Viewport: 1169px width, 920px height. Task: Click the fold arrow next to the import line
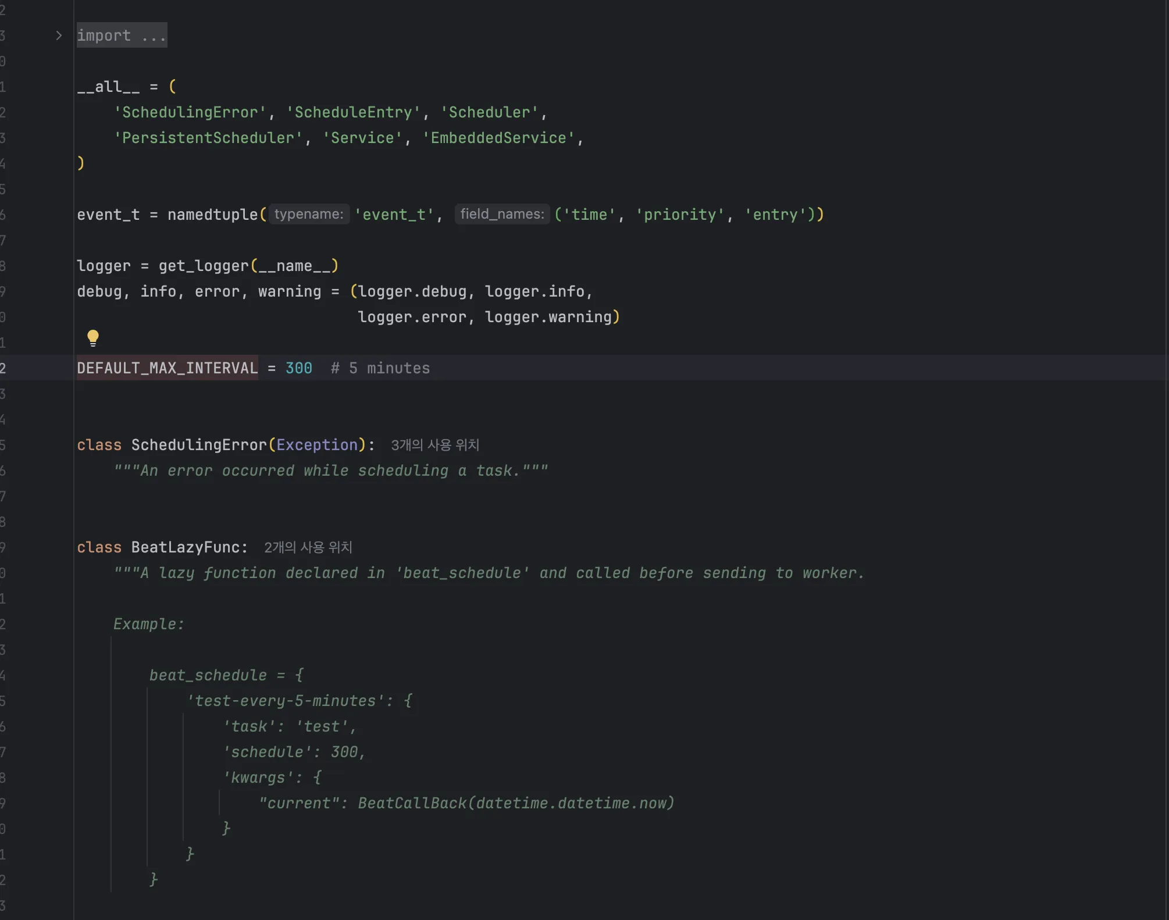58,35
